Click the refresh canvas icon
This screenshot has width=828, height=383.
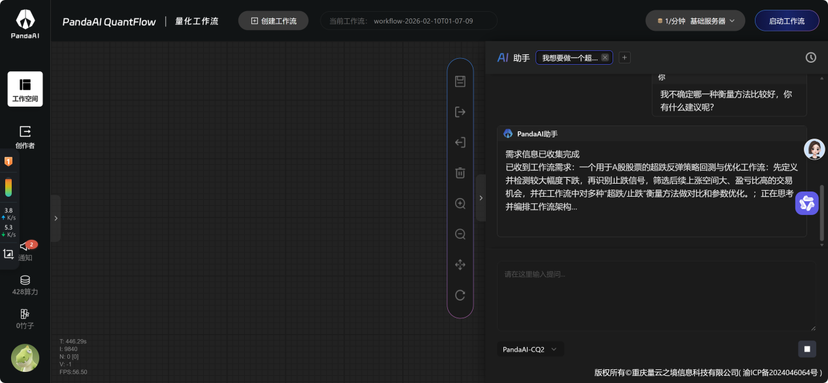click(x=460, y=295)
